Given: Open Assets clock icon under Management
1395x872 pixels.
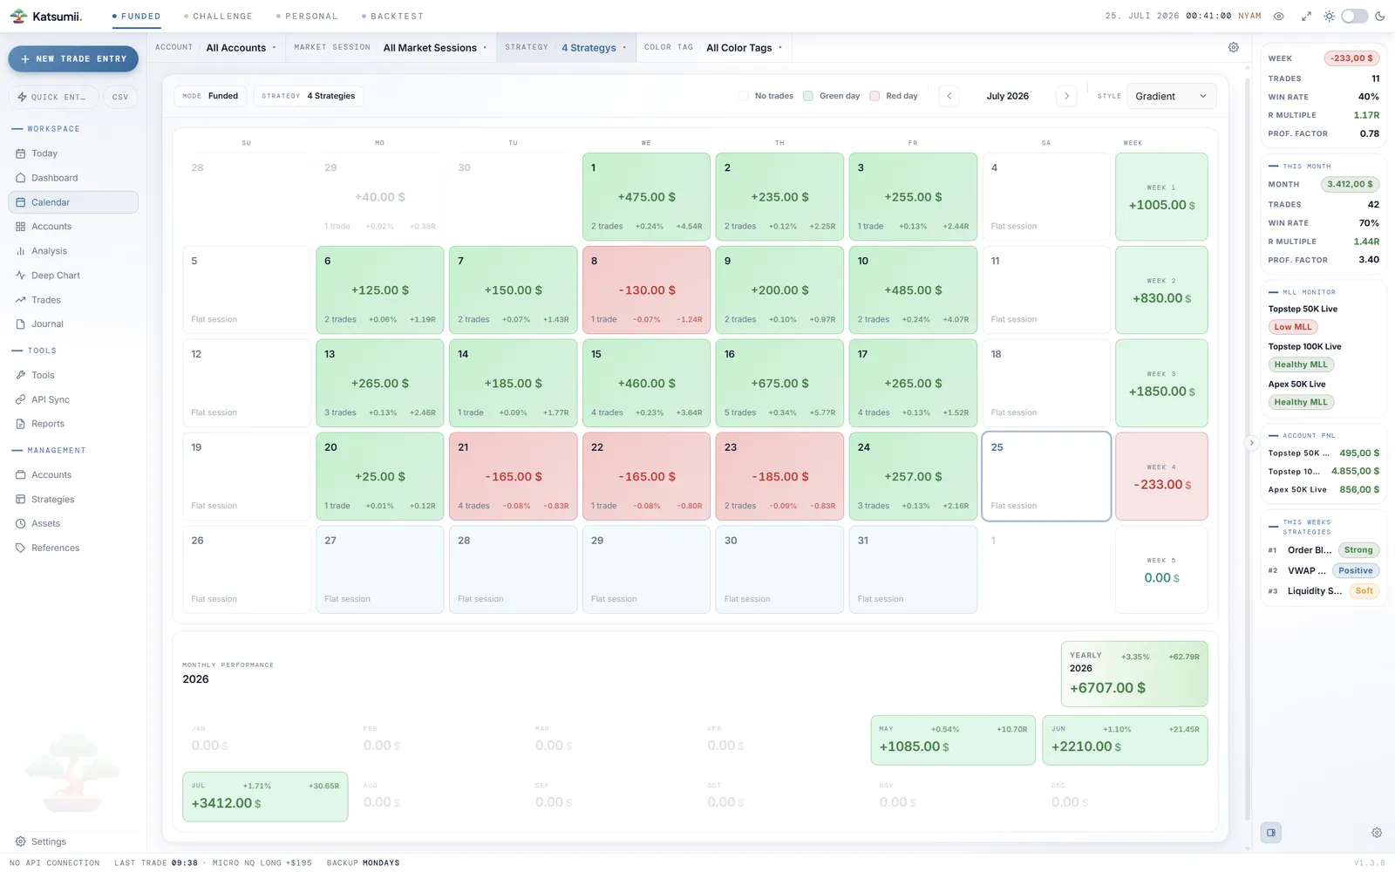Looking at the screenshot, I should tap(20, 524).
